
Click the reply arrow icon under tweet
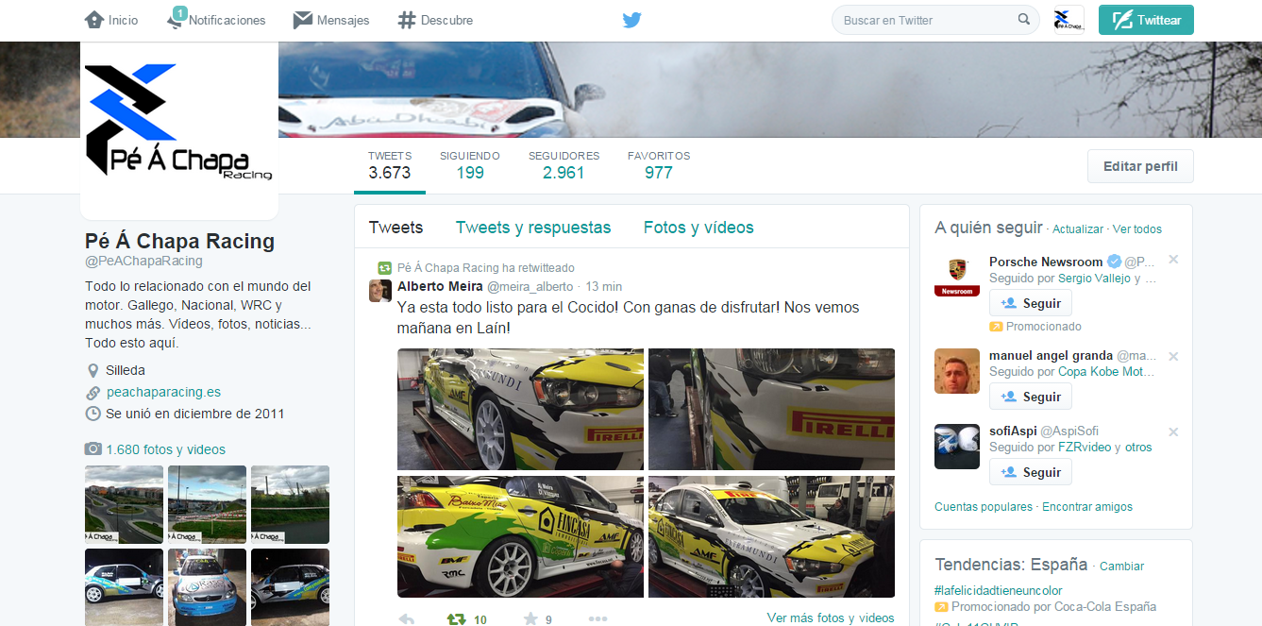(407, 619)
